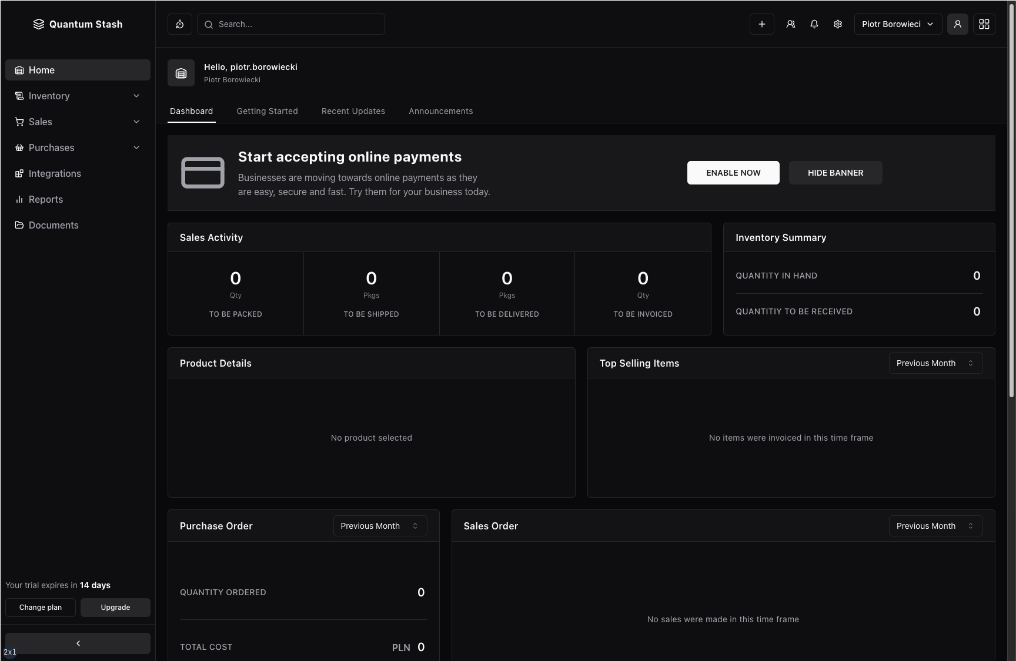This screenshot has height=661, width=1016.
Task: Click the Integrations sidebar icon
Action: [x=19, y=173]
